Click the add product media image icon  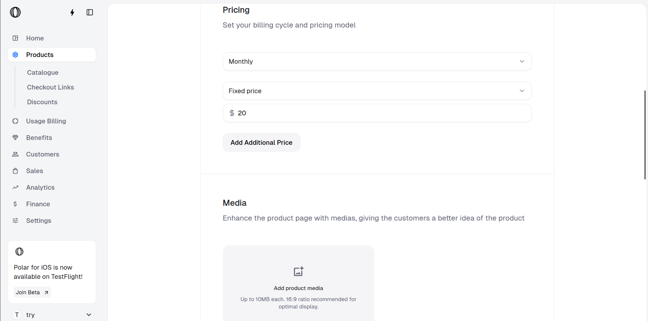298,272
